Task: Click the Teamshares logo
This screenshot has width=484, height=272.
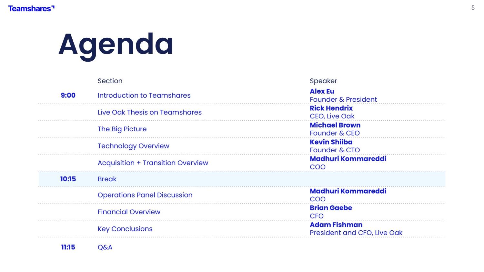Action: [x=31, y=9]
